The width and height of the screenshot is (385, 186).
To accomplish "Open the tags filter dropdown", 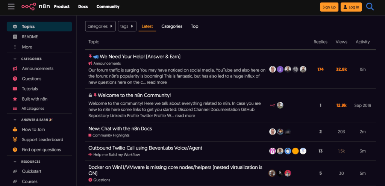I will coord(127,26).
